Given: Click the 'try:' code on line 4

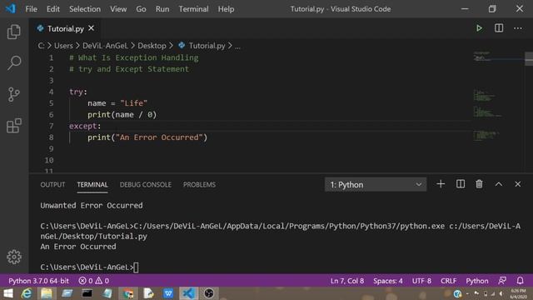Looking at the screenshot, I should coord(78,92).
